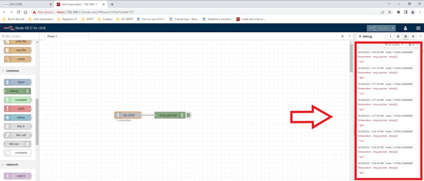Select the watch node in palette
Image resolution: width=424 pixels, height=181 pixels.
coord(17,59)
